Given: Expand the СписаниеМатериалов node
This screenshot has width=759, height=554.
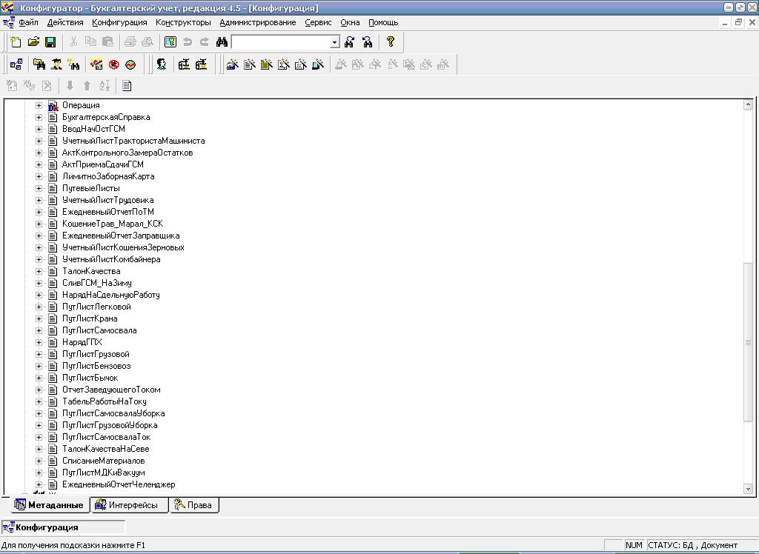Looking at the screenshot, I should 39,461.
